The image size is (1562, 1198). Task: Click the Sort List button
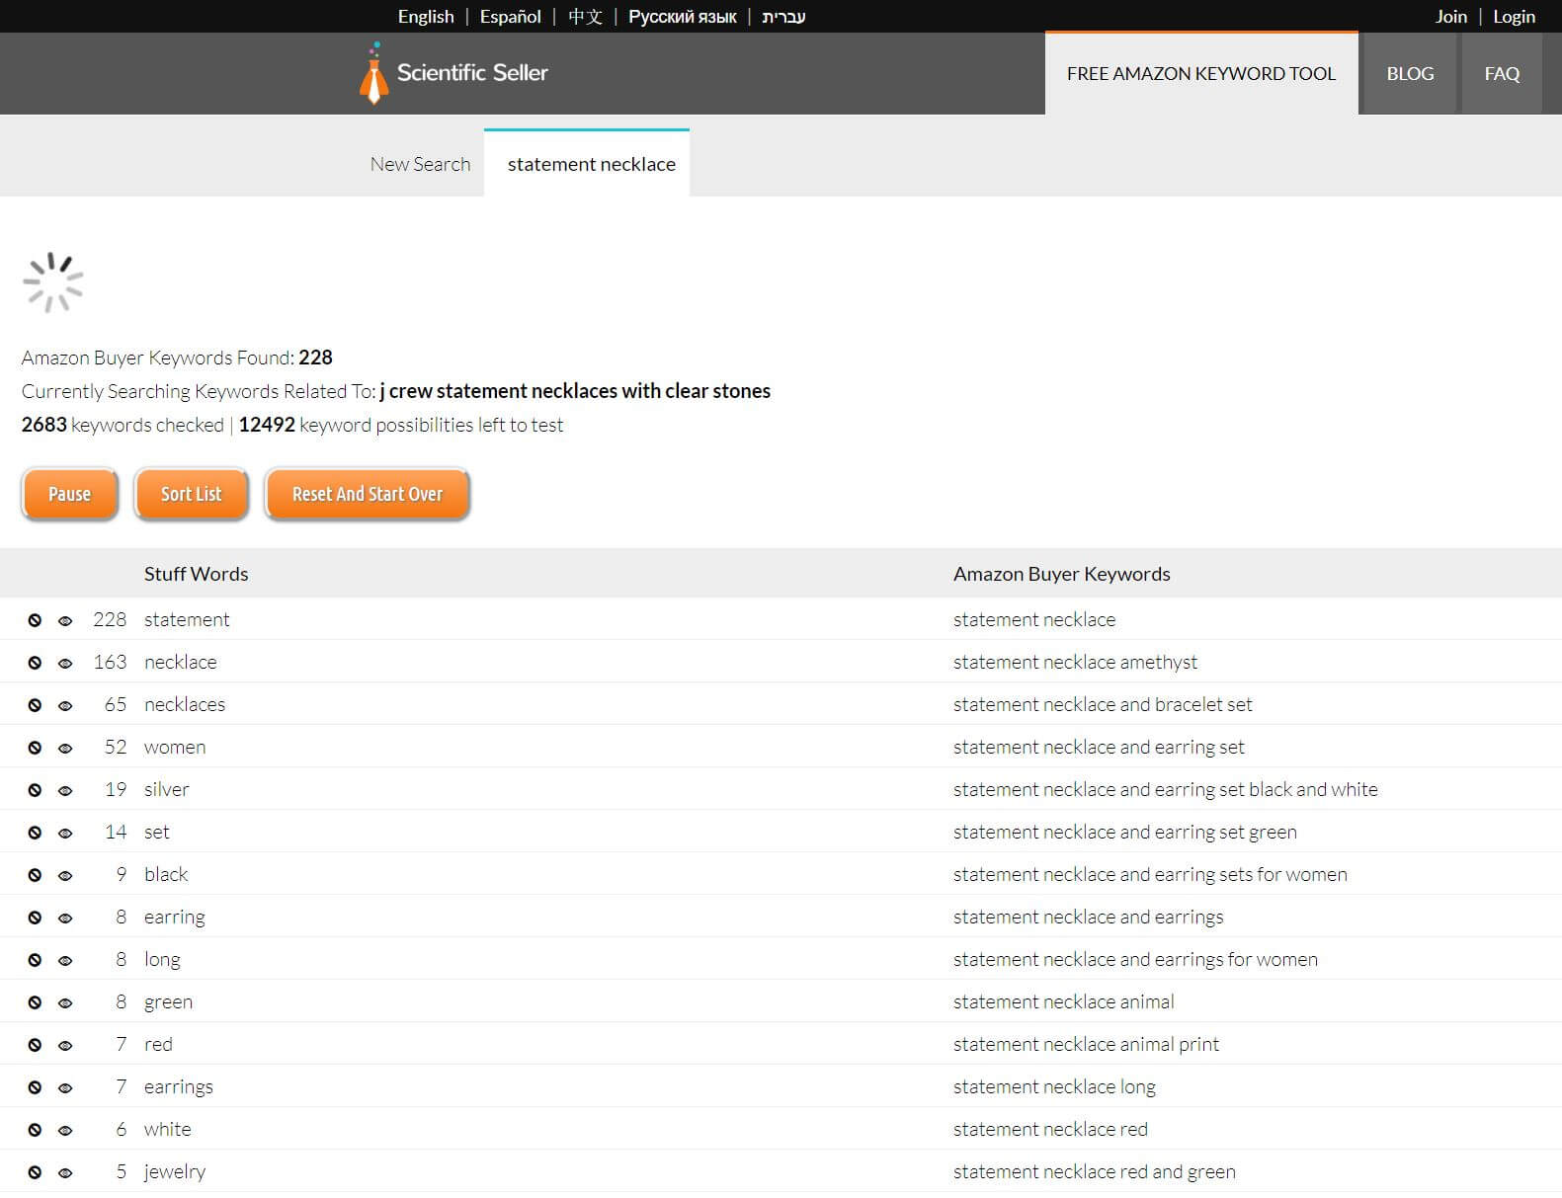191,494
